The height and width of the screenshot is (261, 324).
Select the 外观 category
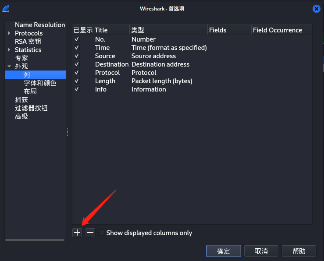21,67
